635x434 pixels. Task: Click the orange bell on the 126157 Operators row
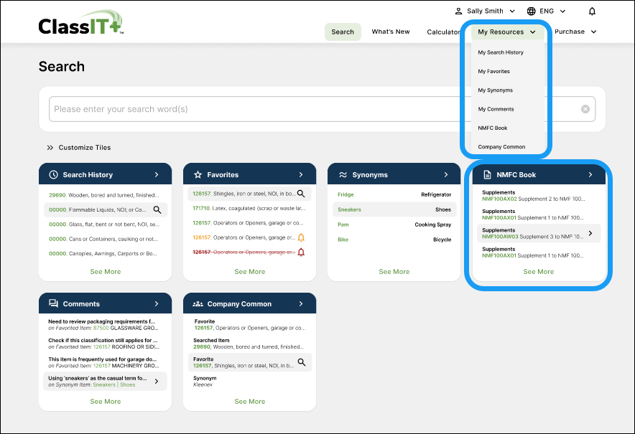pos(301,237)
